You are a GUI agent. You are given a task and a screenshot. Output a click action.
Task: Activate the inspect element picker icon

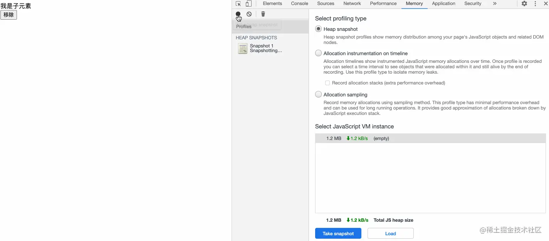point(238,3)
